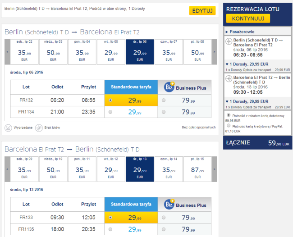Show later return dates with right arrow
This screenshot has height=237, width=293.
click(215, 169)
